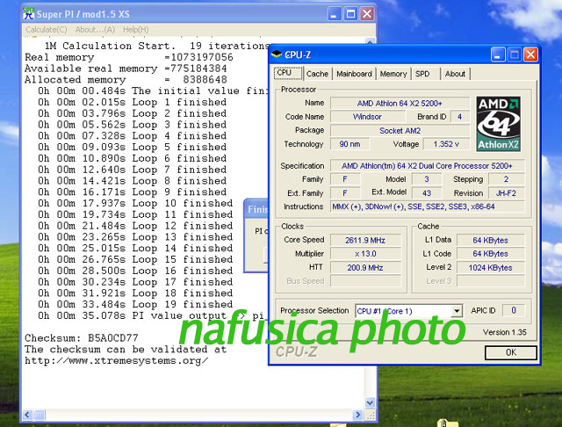Click the Brand ID value '4'

coord(459,117)
